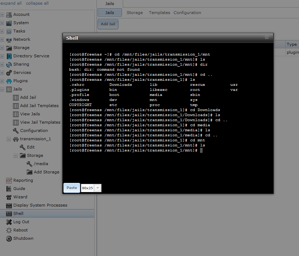Click the collapse all link
The height and width of the screenshot is (256, 299).
37,3
